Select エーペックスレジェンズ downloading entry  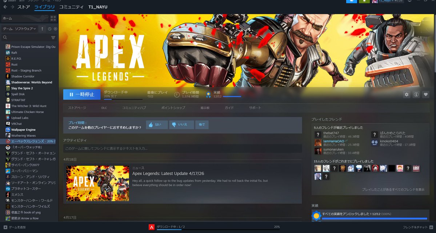[x=28, y=141]
